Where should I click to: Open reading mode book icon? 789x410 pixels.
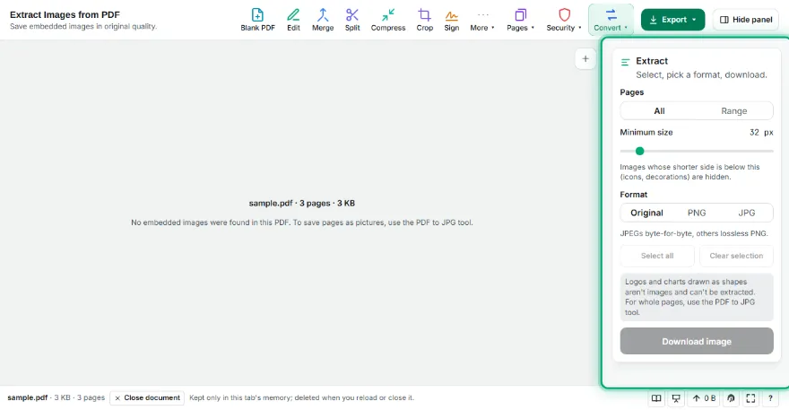click(656, 398)
